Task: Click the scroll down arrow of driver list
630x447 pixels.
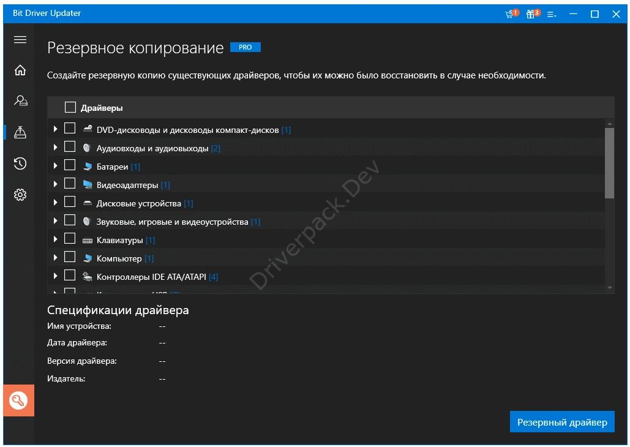Action: coord(610,287)
